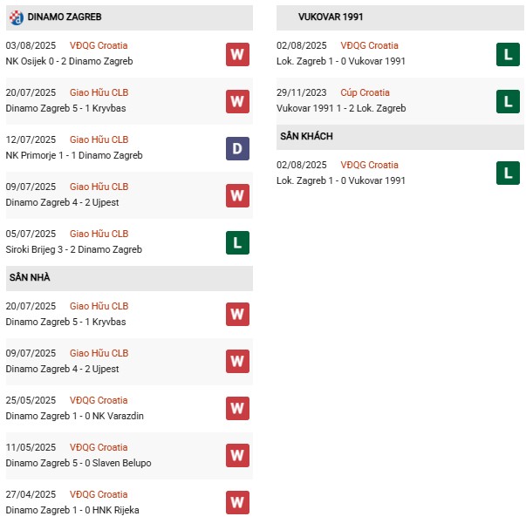Open VĐQG Croatia link dated 03/08/2025
The image size is (526, 530).
(99, 45)
